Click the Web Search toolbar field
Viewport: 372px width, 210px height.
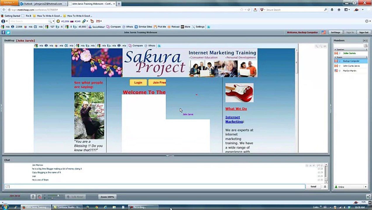[x=29, y=21]
